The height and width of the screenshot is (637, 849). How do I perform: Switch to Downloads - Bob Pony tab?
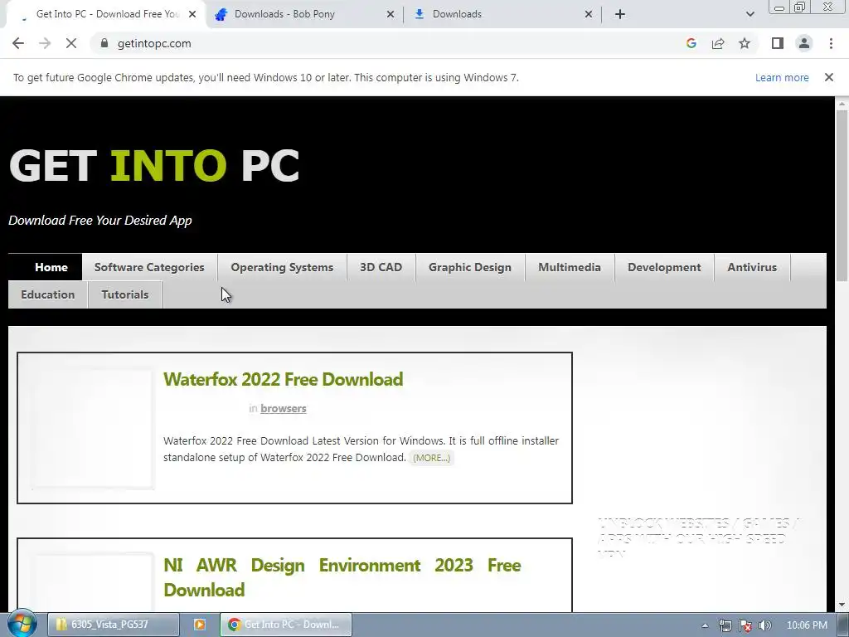tap(303, 14)
